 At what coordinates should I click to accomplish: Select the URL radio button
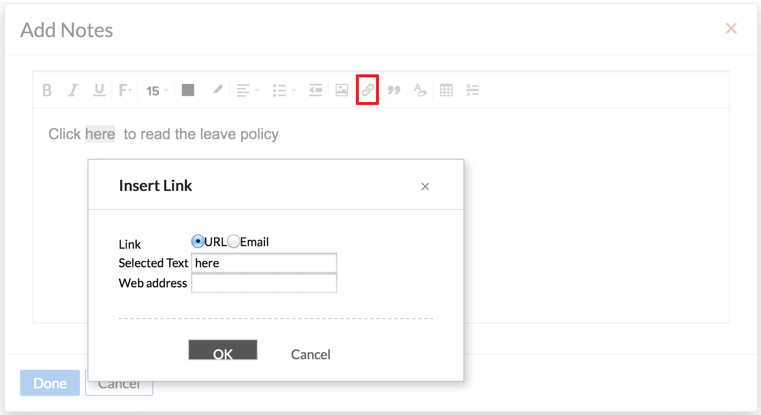tap(198, 242)
